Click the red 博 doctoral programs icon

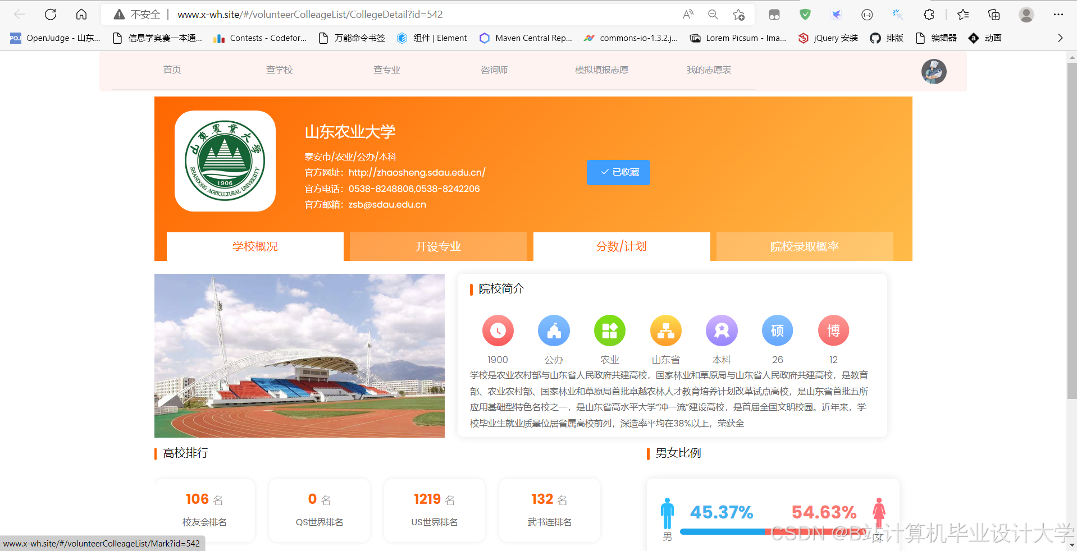[x=833, y=330]
